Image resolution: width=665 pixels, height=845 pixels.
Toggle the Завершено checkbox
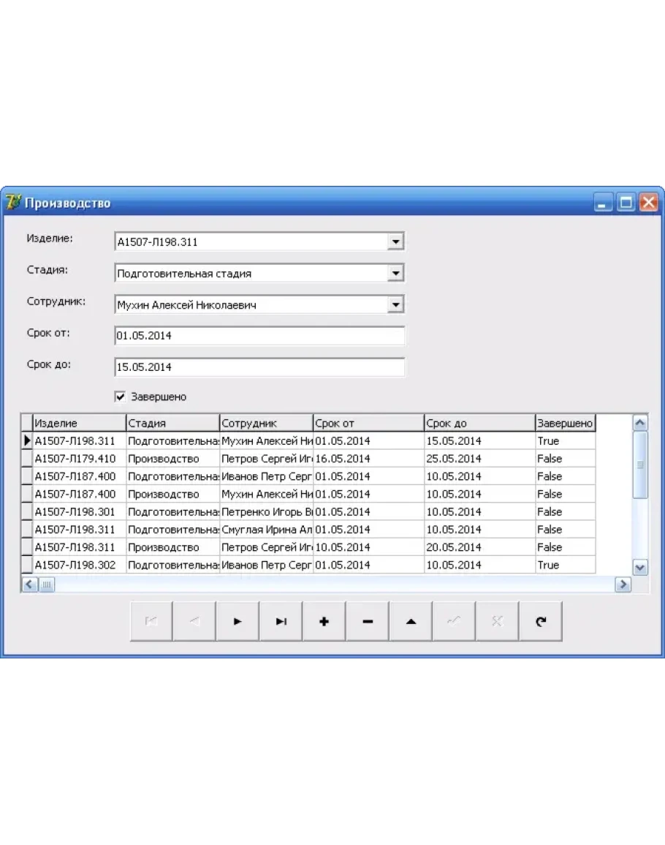[121, 397]
